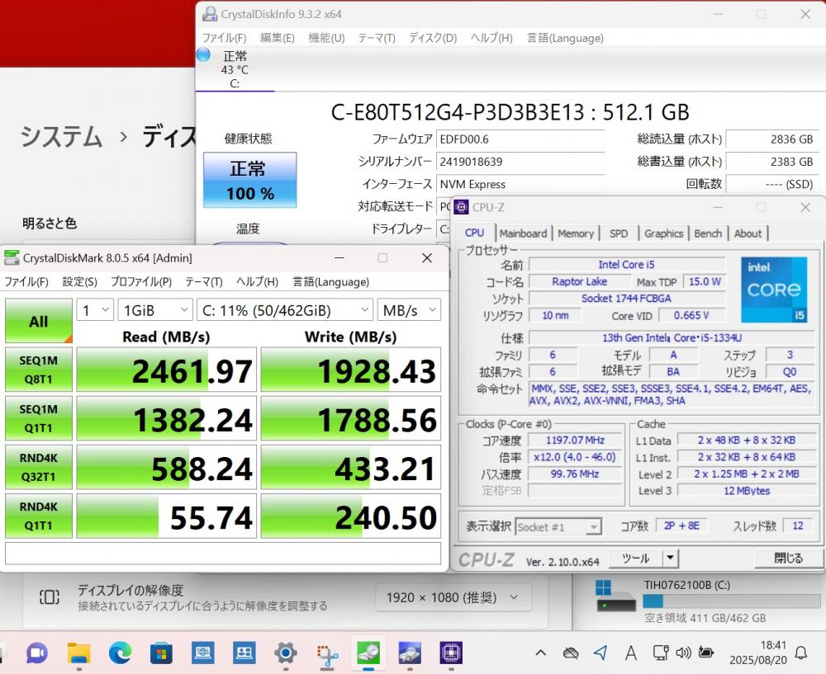Open the Socket #1 selection dropdown in CPU-Z
The height and width of the screenshot is (674, 826).
pyautogui.click(x=558, y=526)
